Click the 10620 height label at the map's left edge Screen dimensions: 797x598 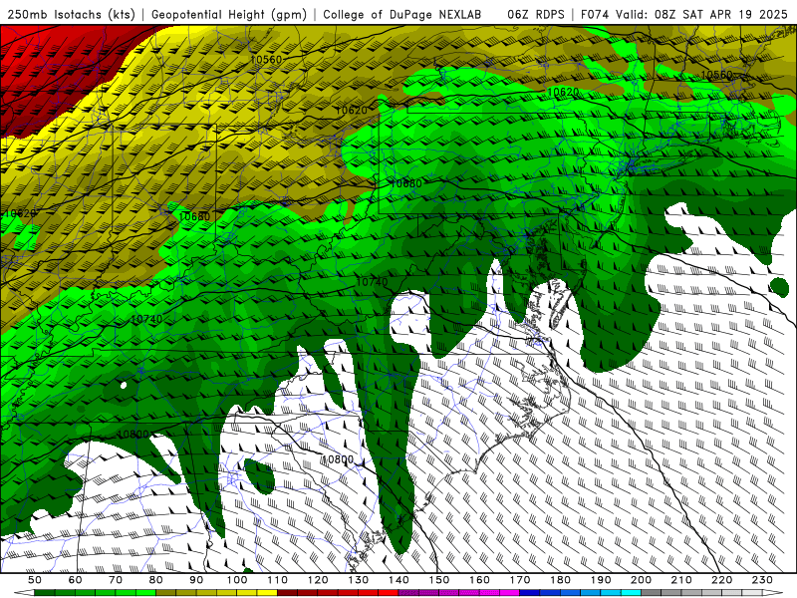(x=18, y=213)
